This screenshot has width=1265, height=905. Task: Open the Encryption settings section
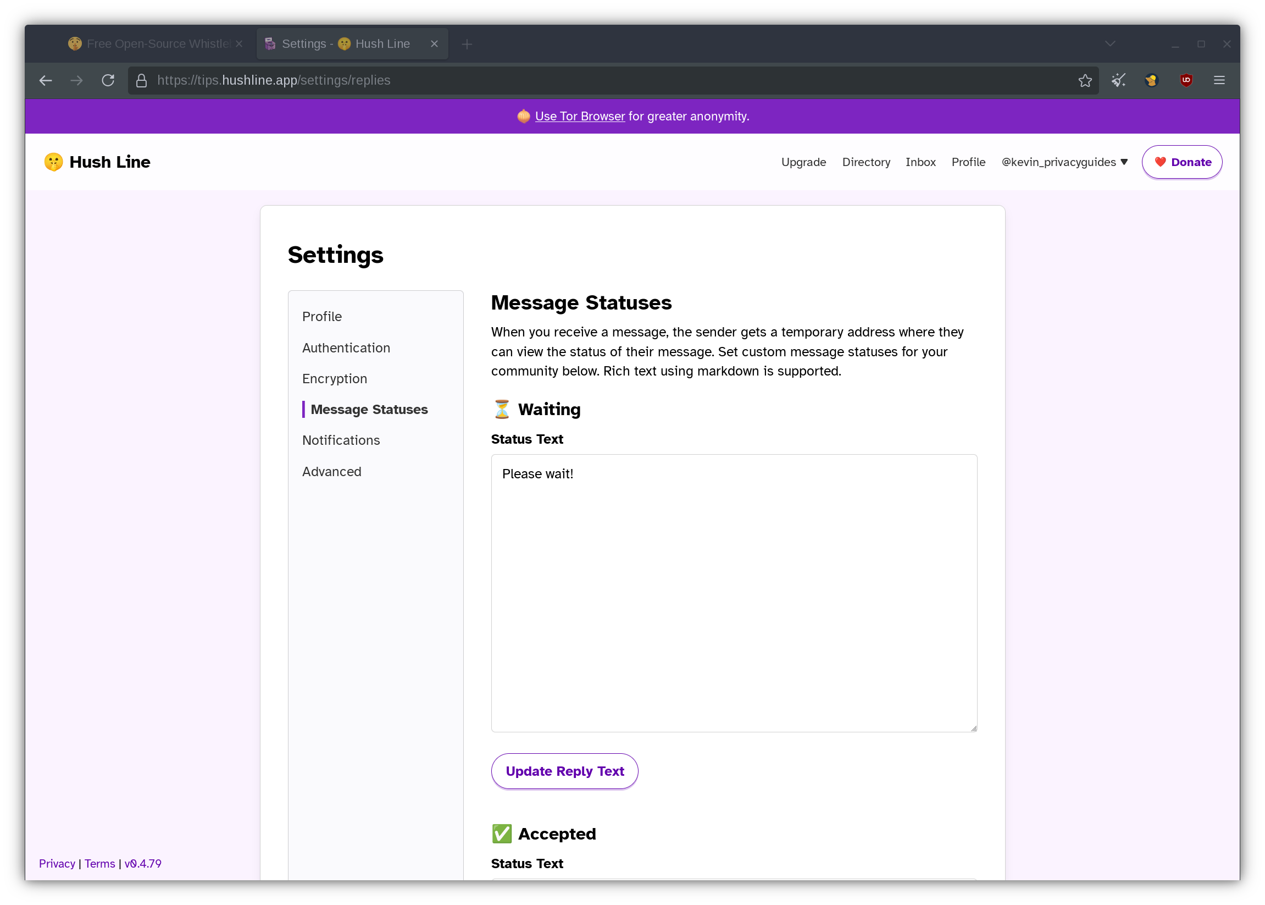click(334, 378)
